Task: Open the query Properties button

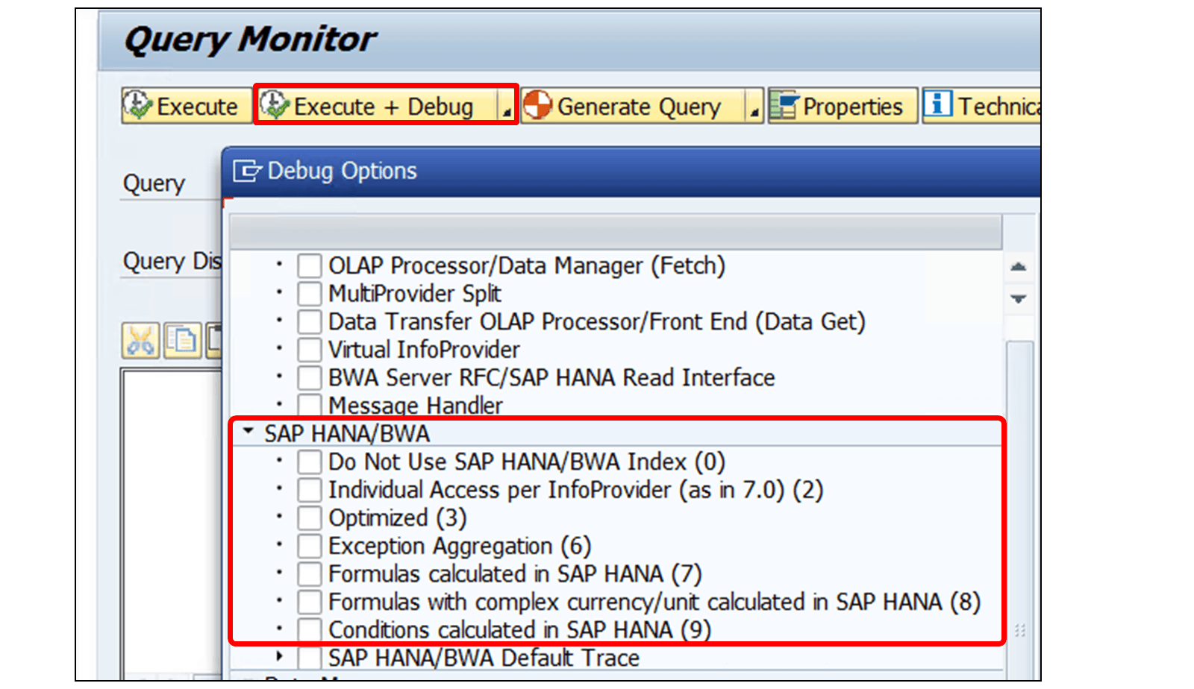Action: point(843,106)
